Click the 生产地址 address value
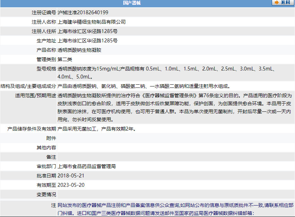 tap(88, 41)
